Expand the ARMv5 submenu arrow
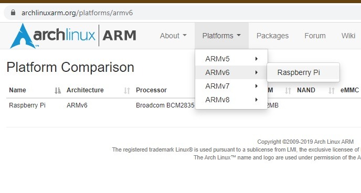The image size is (361, 193). tap(256, 59)
